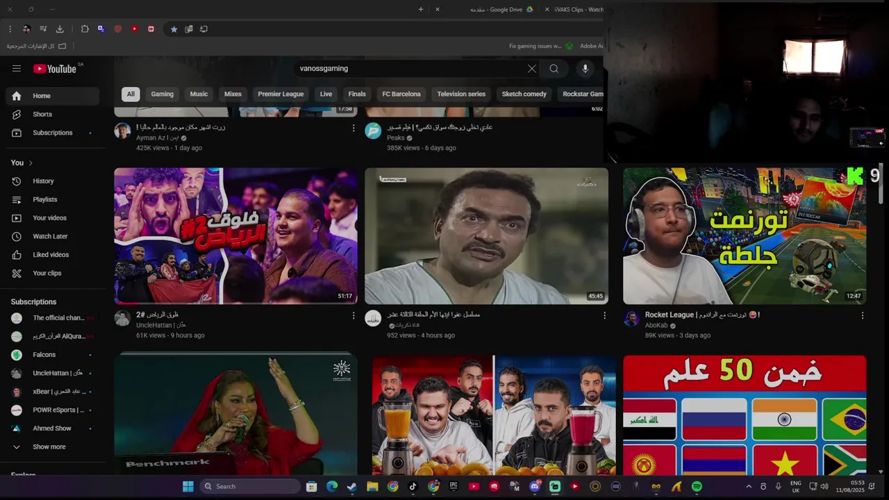The width and height of the screenshot is (889, 500).
Task: Open POWR eSports subscription
Action: pos(53,410)
